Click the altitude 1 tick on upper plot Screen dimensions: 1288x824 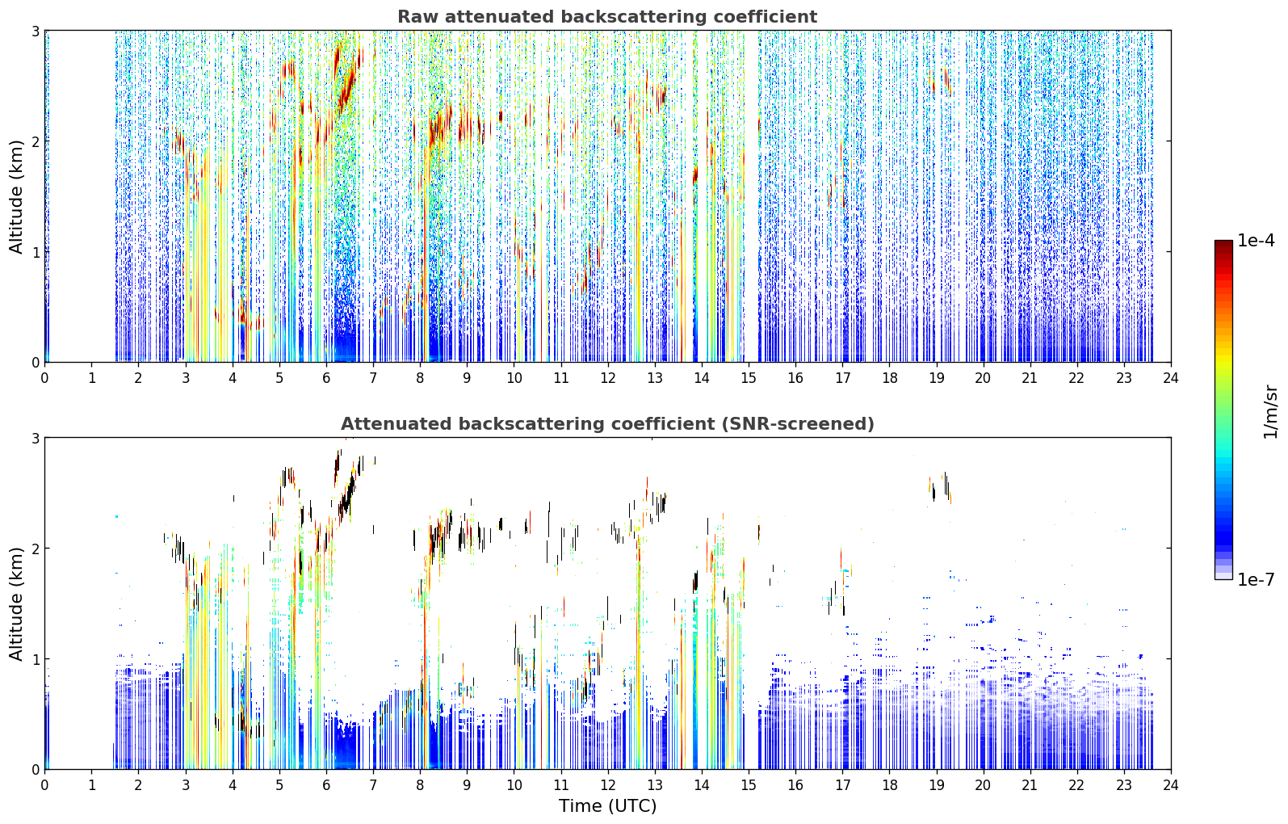36,252
